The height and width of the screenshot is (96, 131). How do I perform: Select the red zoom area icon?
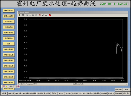coord(40,15)
